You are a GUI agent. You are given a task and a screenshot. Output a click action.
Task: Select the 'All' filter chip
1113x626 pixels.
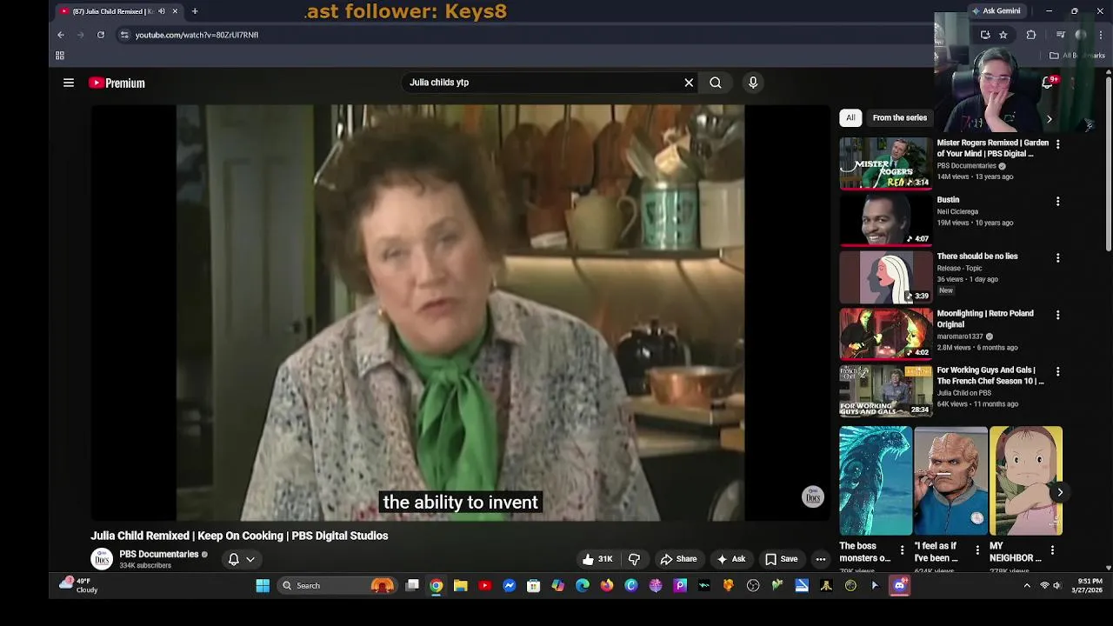coord(850,117)
